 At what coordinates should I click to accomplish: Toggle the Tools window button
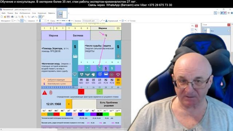coord(215,13)
